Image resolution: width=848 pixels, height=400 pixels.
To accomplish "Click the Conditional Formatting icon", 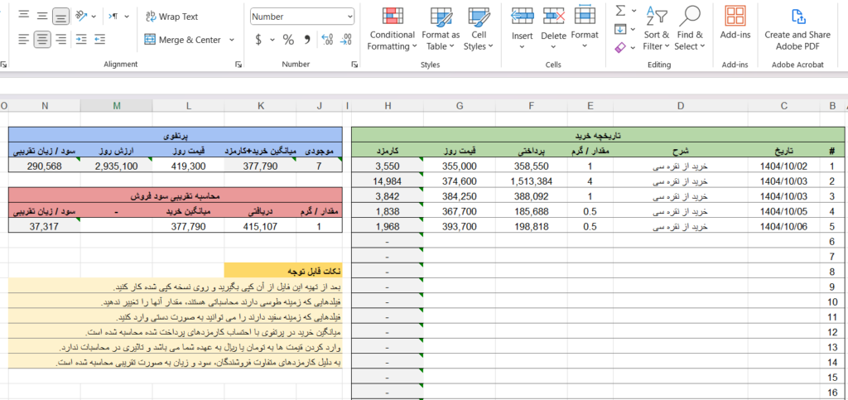I will point(392,18).
